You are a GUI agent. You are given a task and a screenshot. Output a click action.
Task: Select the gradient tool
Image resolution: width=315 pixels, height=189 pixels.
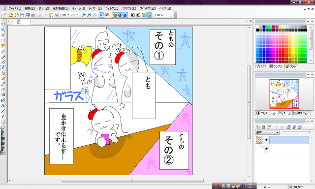(3, 95)
